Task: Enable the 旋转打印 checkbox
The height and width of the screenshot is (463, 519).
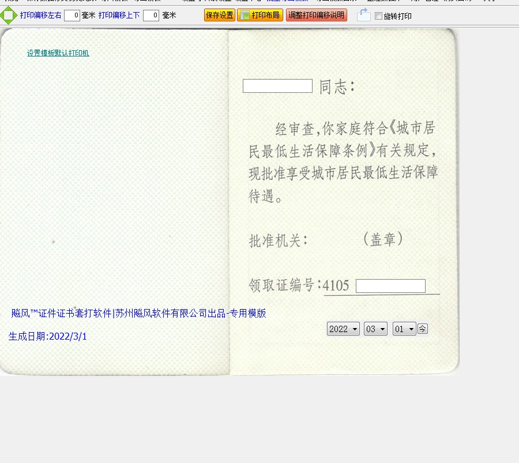Action: pyautogui.click(x=378, y=16)
